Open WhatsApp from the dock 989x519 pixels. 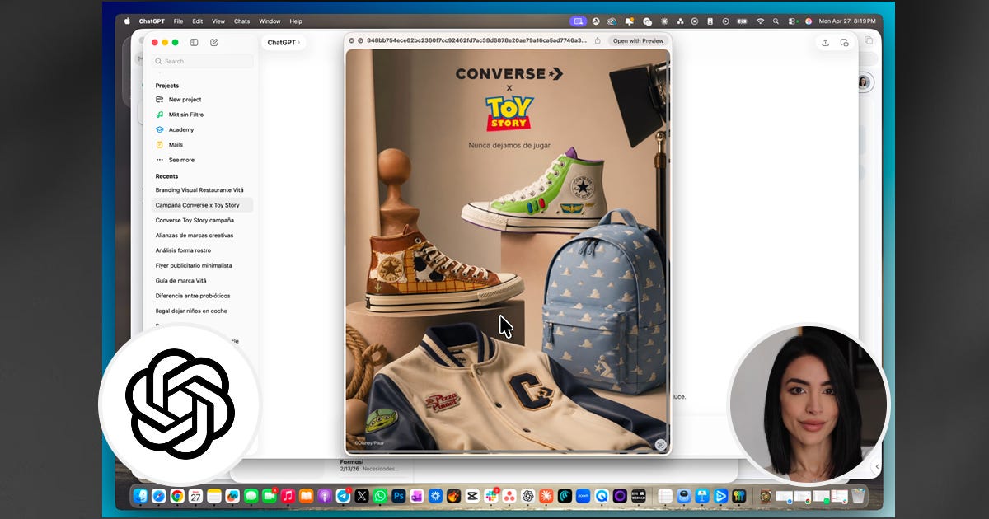tap(380, 496)
